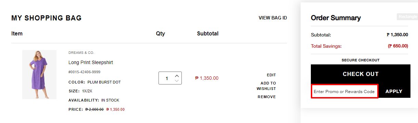Screen dimensions: 418x123
Task: Click the quantity field showing 1
Action: pyautogui.click(x=170, y=78)
